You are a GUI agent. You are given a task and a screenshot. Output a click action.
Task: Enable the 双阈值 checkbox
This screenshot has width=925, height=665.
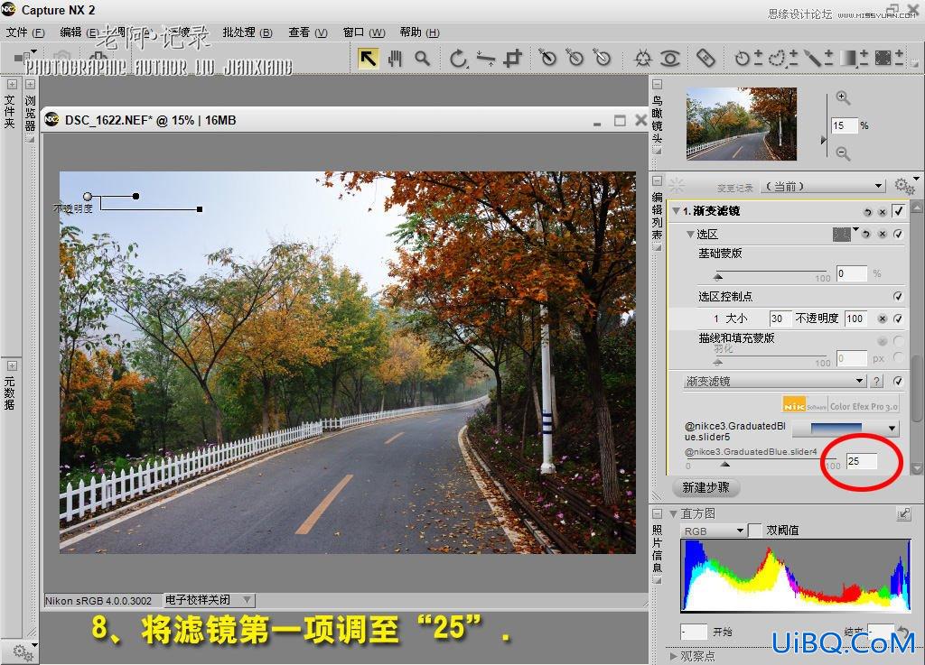point(754,531)
